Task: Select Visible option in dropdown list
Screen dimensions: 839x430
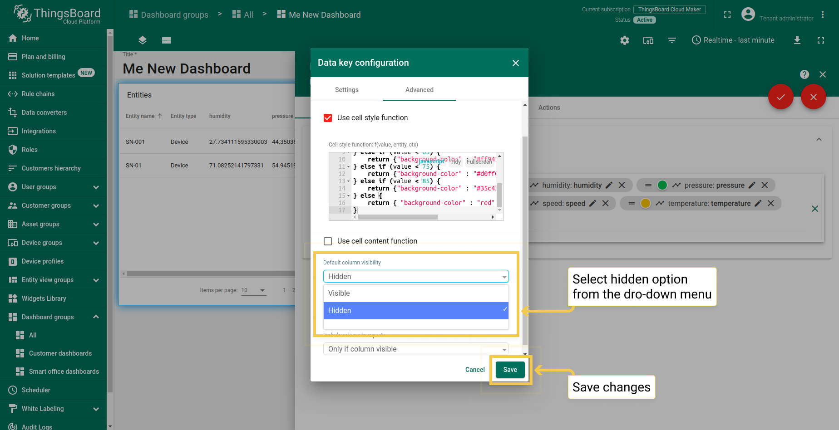Action: click(x=416, y=293)
